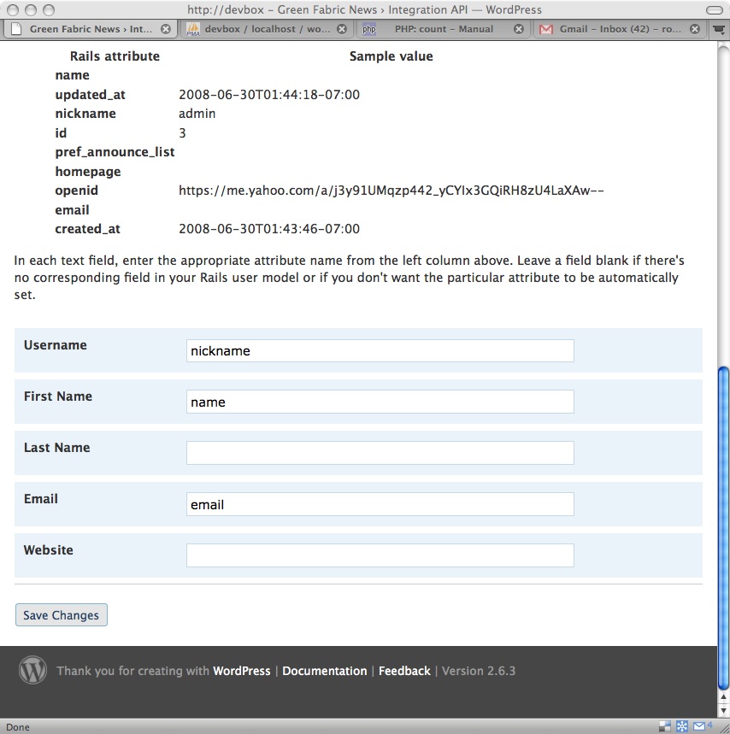
Task: Close the Green Fabric News tab
Action: (166, 29)
